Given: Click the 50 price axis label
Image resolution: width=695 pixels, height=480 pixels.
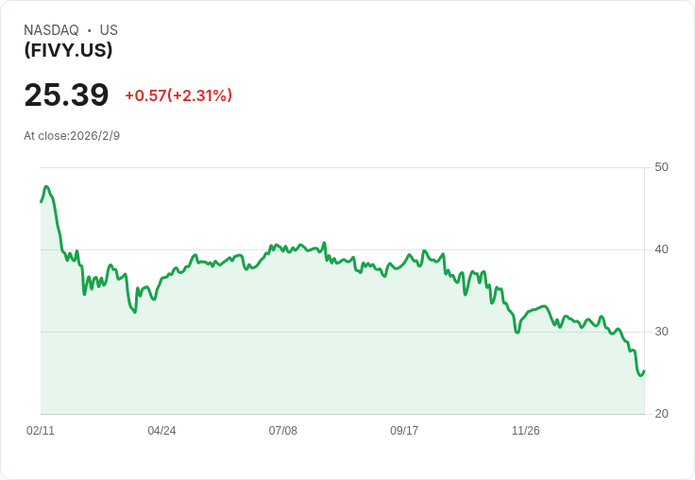Looking at the screenshot, I should click(661, 167).
